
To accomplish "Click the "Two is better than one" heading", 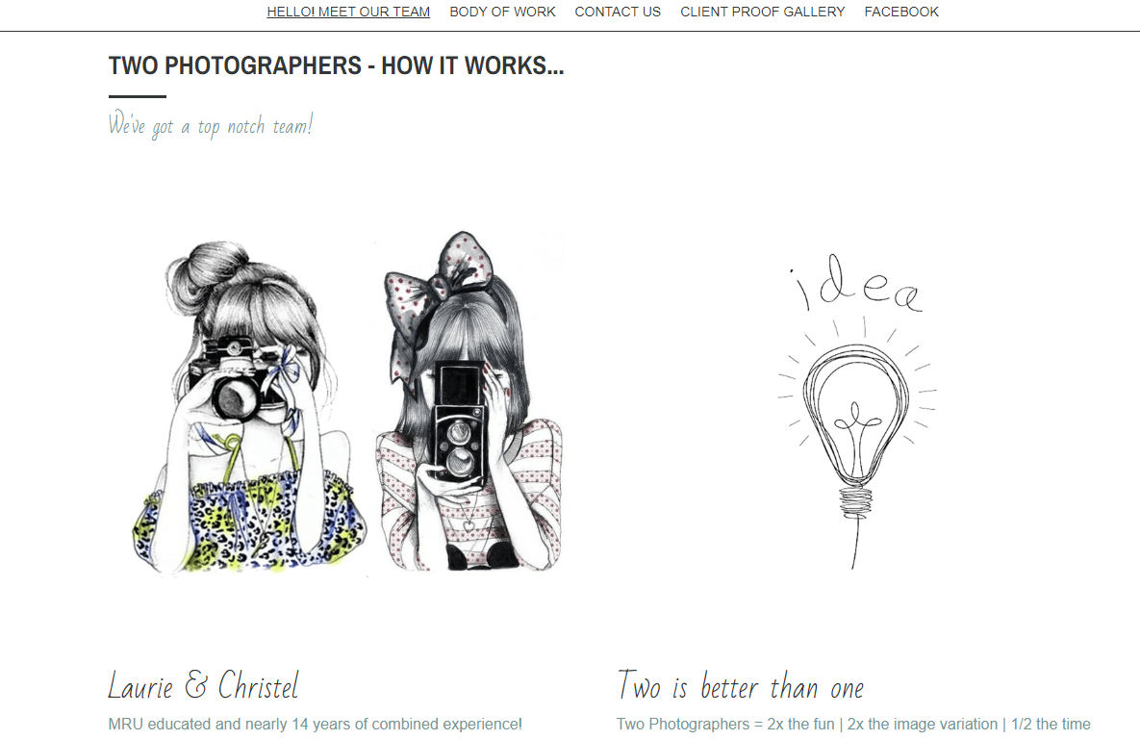I will [740, 685].
